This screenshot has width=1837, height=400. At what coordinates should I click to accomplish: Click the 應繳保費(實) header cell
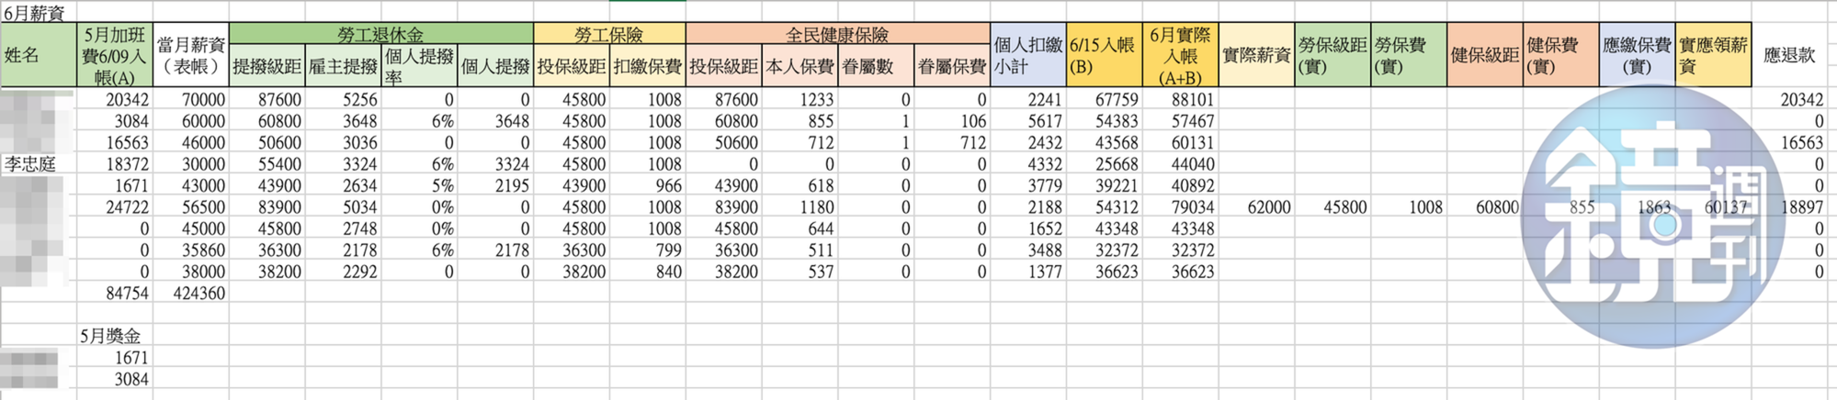tap(1637, 55)
